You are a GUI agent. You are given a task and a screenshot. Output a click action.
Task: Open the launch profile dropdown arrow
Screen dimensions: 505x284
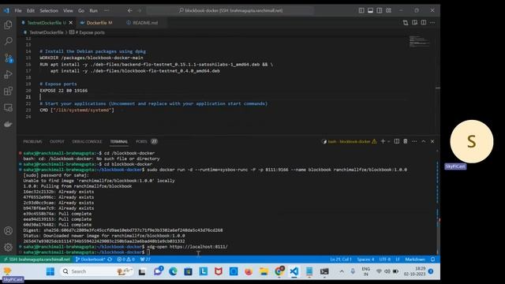point(389,141)
